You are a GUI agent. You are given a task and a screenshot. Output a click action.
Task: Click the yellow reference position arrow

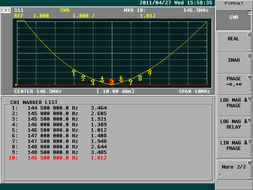pos(16,85)
